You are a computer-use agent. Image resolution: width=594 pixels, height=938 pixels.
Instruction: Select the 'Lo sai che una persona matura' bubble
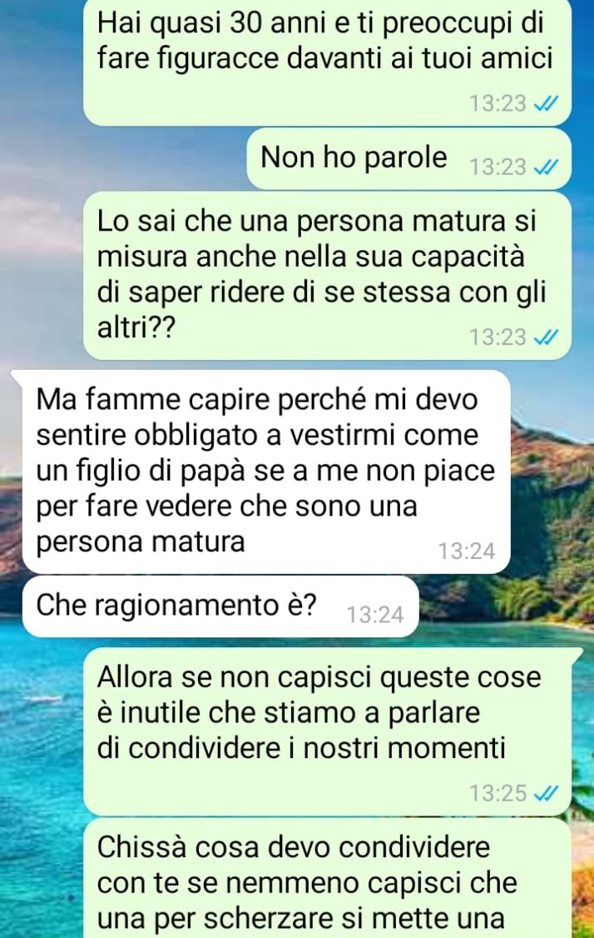(328, 277)
